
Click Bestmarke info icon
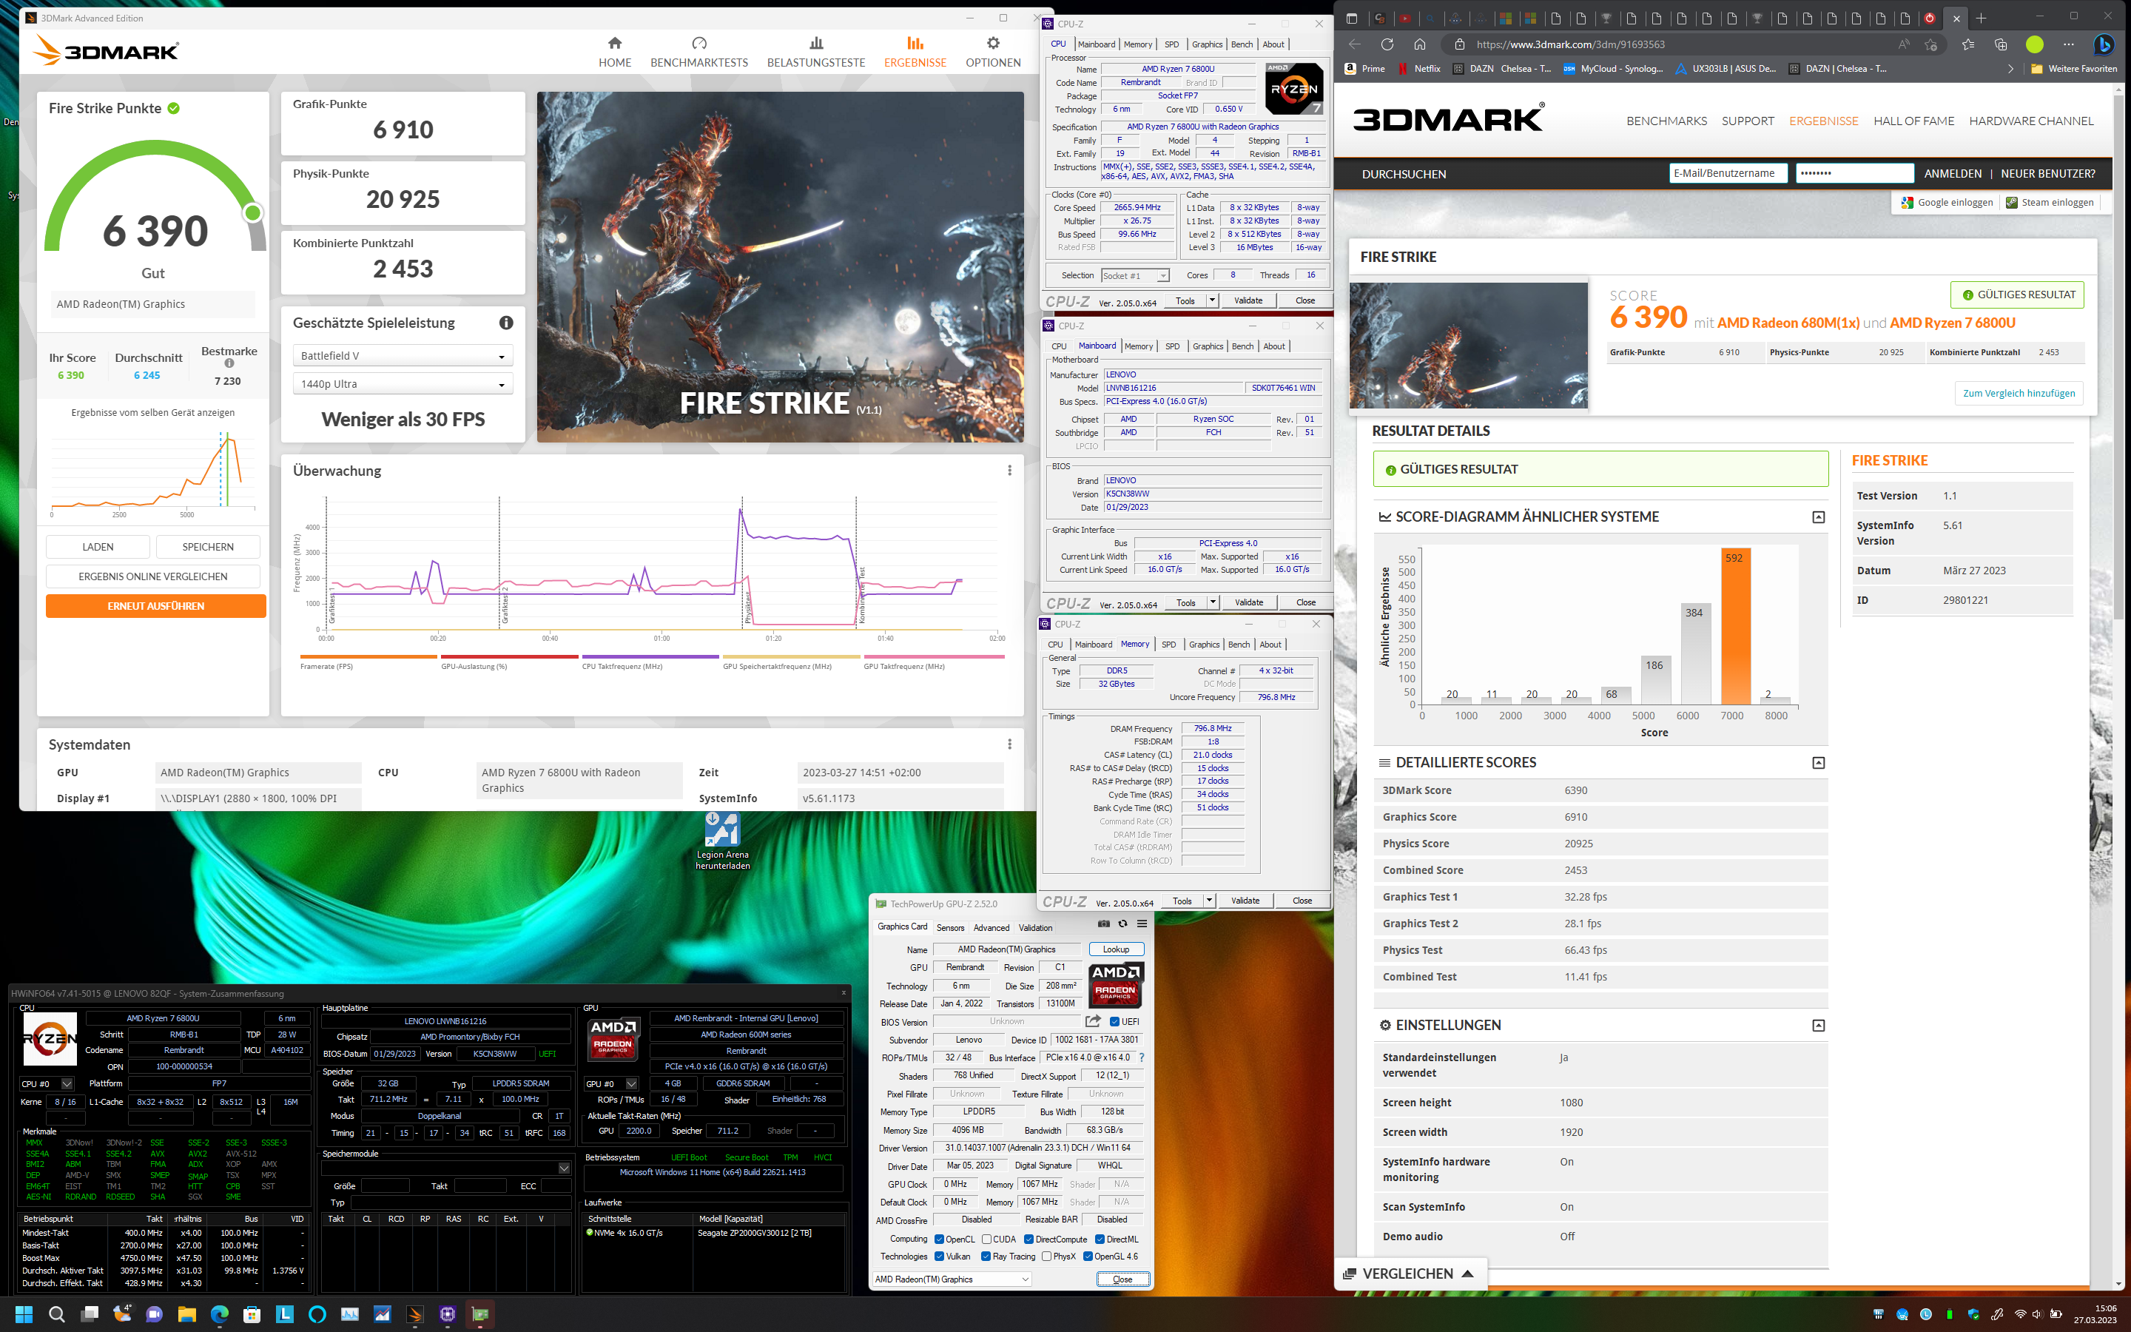point(229,363)
